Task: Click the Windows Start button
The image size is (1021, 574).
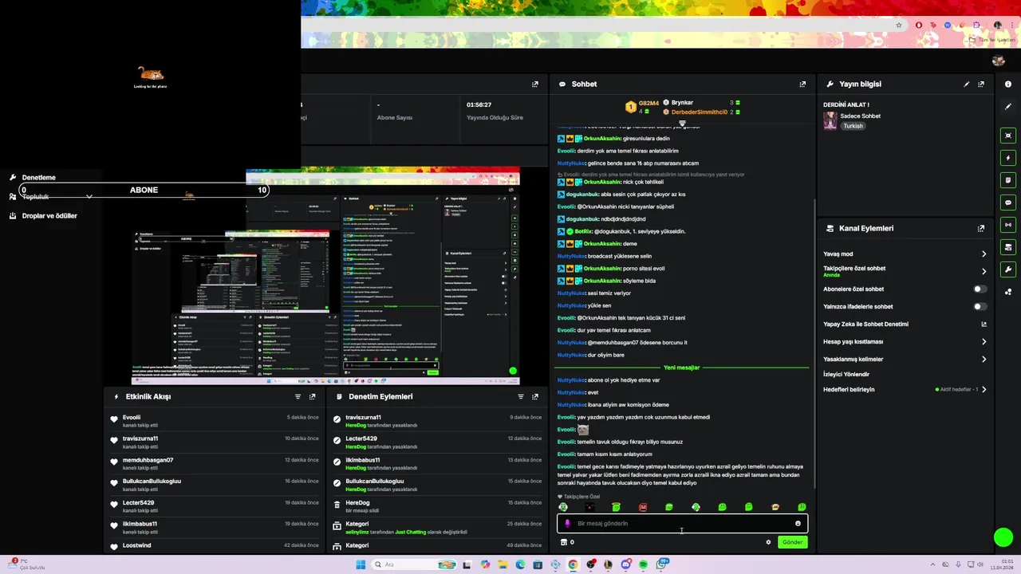Action: click(361, 564)
